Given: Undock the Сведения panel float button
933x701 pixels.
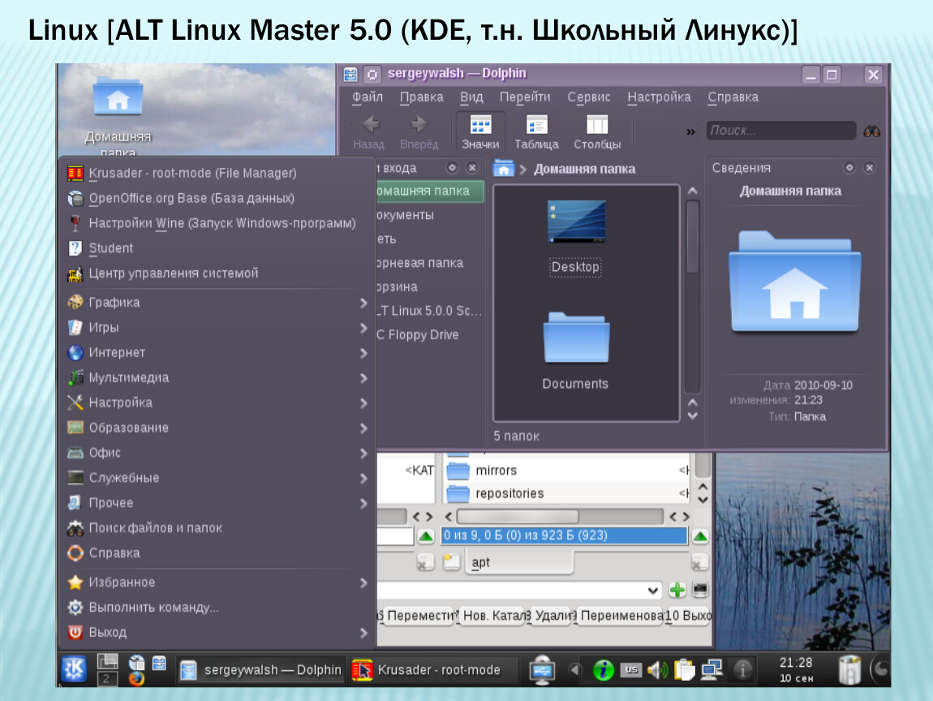Looking at the screenshot, I should (849, 168).
